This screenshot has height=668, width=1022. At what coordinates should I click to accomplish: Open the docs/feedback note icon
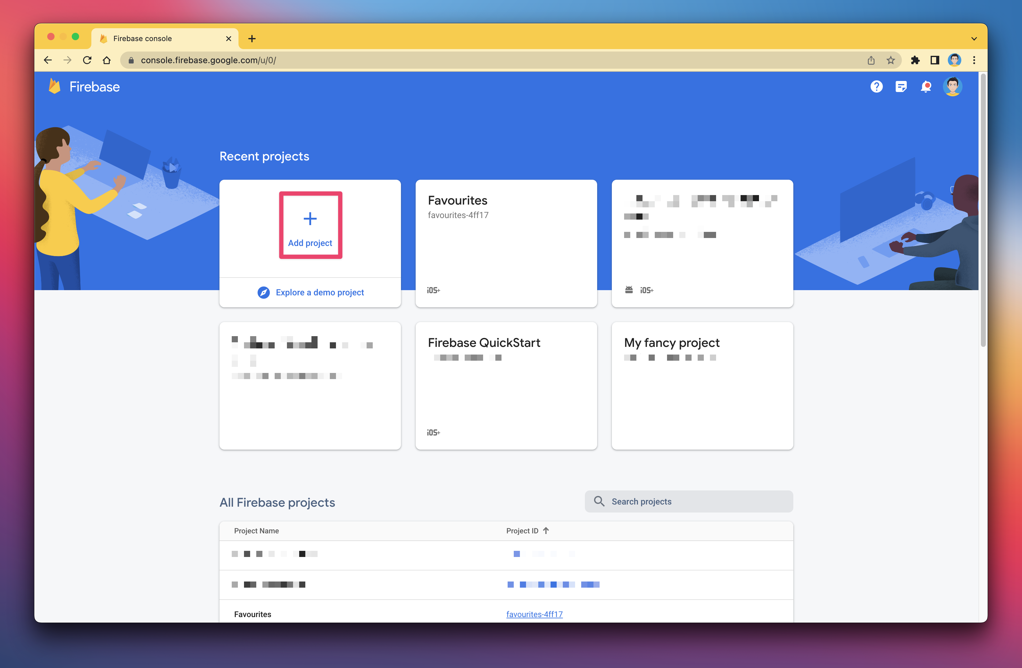901,87
